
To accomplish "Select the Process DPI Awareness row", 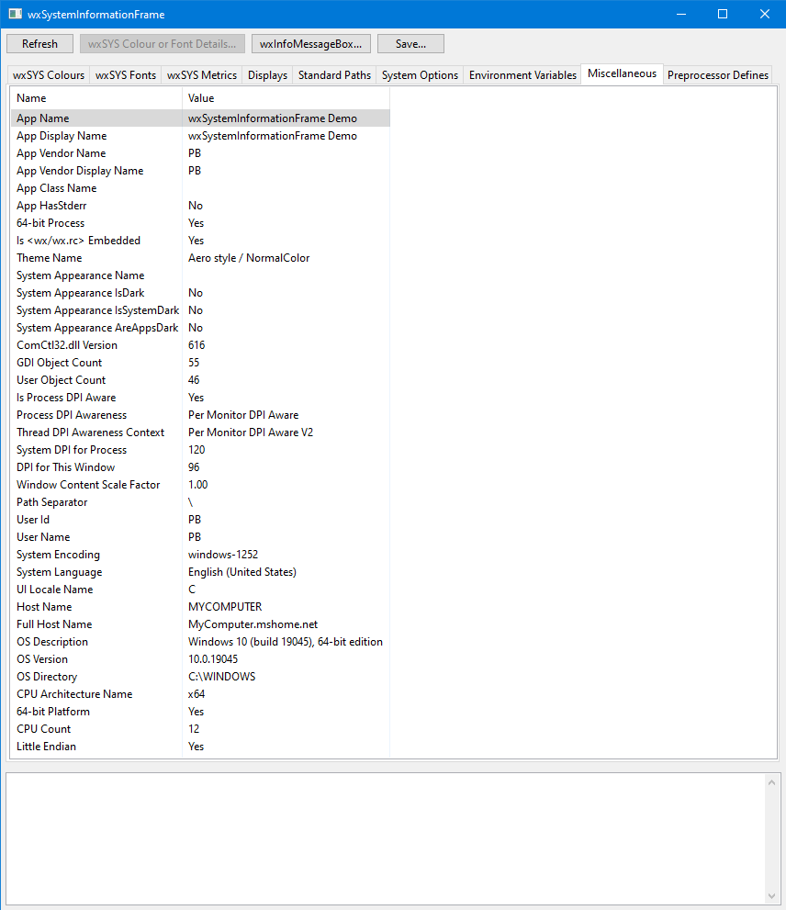I will coord(200,415).
